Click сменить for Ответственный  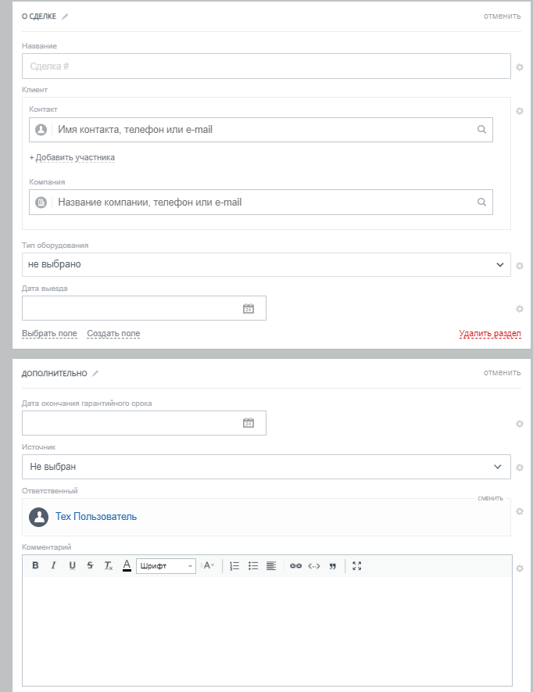[492, 497]
